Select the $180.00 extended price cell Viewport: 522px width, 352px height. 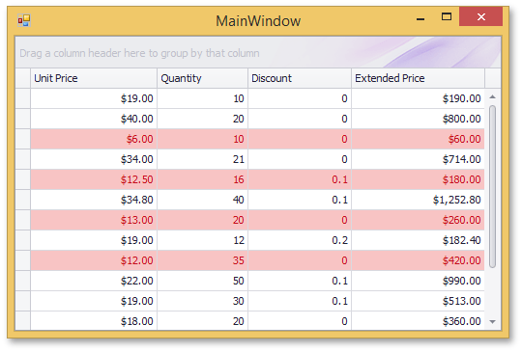pyautogui.click(x=418, y=179)
